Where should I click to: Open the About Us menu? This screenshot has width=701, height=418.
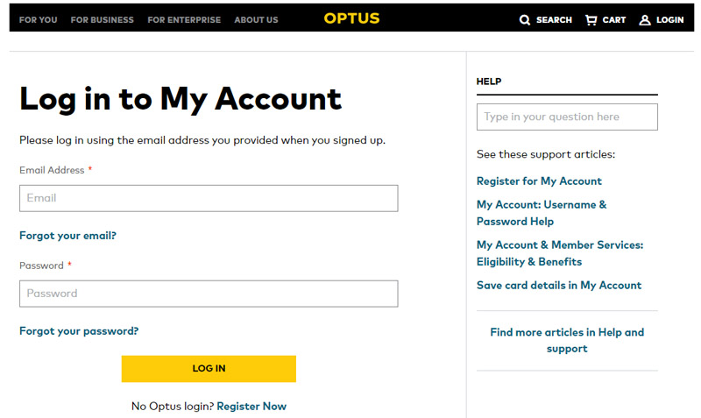256,19
